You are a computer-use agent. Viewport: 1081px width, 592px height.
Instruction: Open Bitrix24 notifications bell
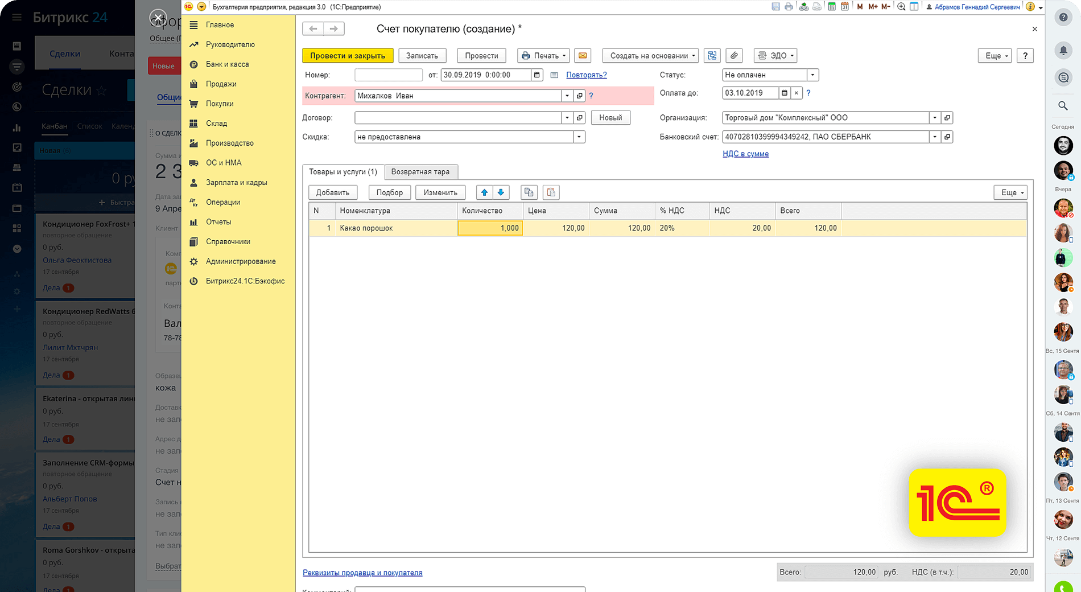1063,50
